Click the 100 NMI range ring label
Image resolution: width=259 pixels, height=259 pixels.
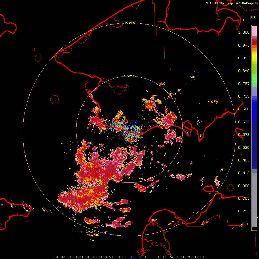[x=129, y=23]
